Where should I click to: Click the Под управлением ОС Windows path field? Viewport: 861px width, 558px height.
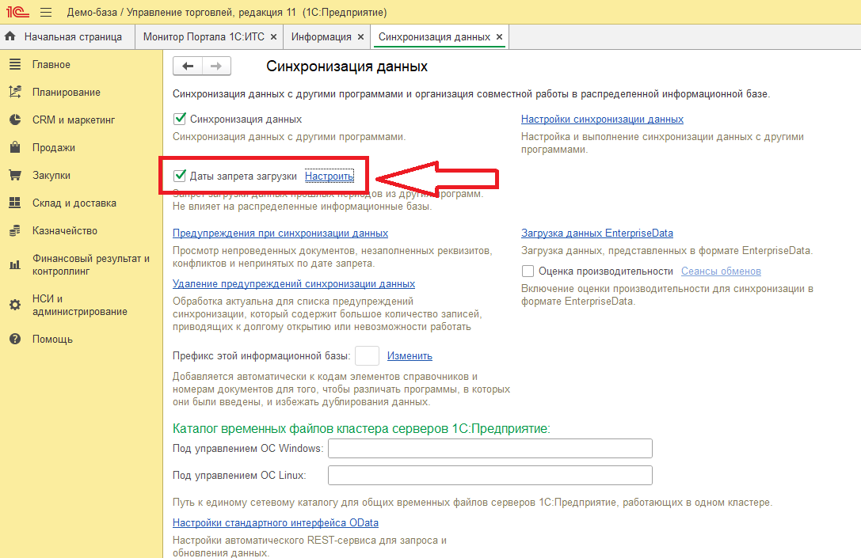point(490,448)
